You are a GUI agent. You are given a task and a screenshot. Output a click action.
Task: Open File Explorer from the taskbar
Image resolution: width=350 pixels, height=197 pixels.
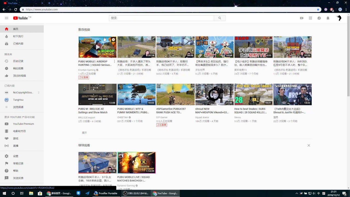(x=31, y=193)
